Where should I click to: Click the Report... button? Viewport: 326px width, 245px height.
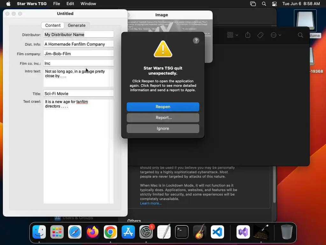pos(163,117)
